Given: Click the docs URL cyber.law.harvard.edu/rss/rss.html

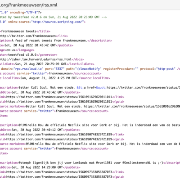Looking at the screenshot, I should pyautogui.click(x=36, y=59).
